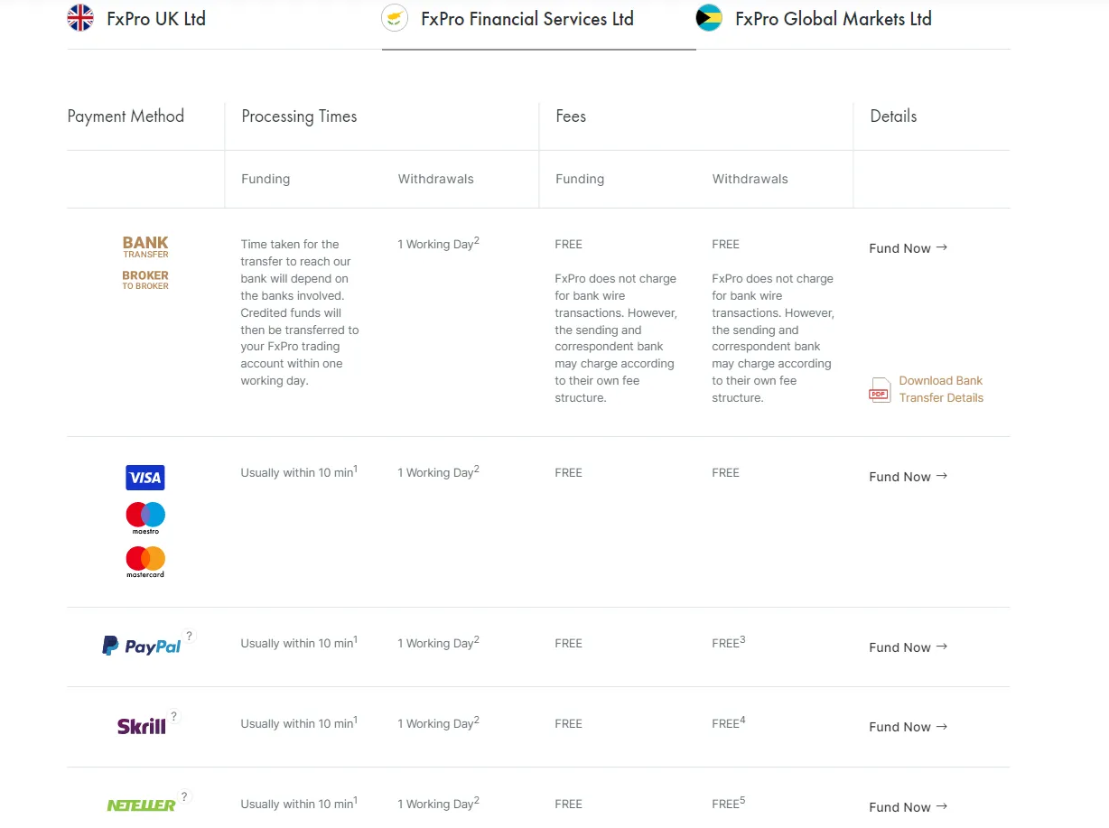The width and height of the screenshot is (1109, 828).
Task: Click the Neteller logo
Action: [x=142, y=805]
